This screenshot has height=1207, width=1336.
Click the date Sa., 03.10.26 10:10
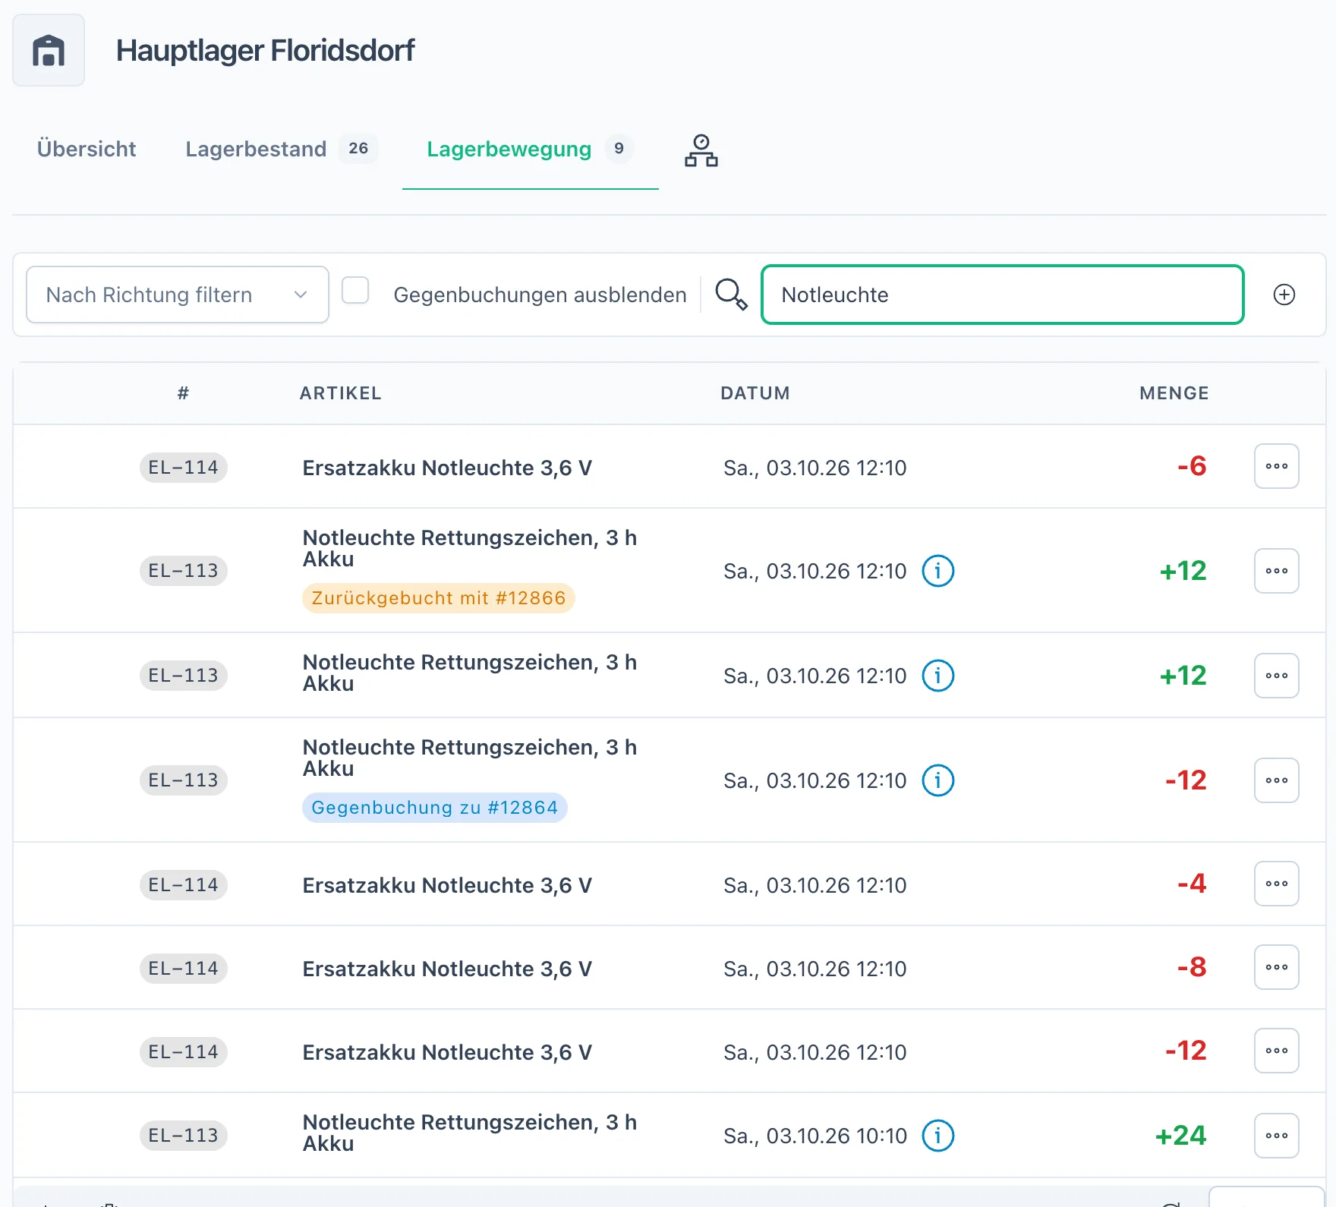pos(815,1136)
